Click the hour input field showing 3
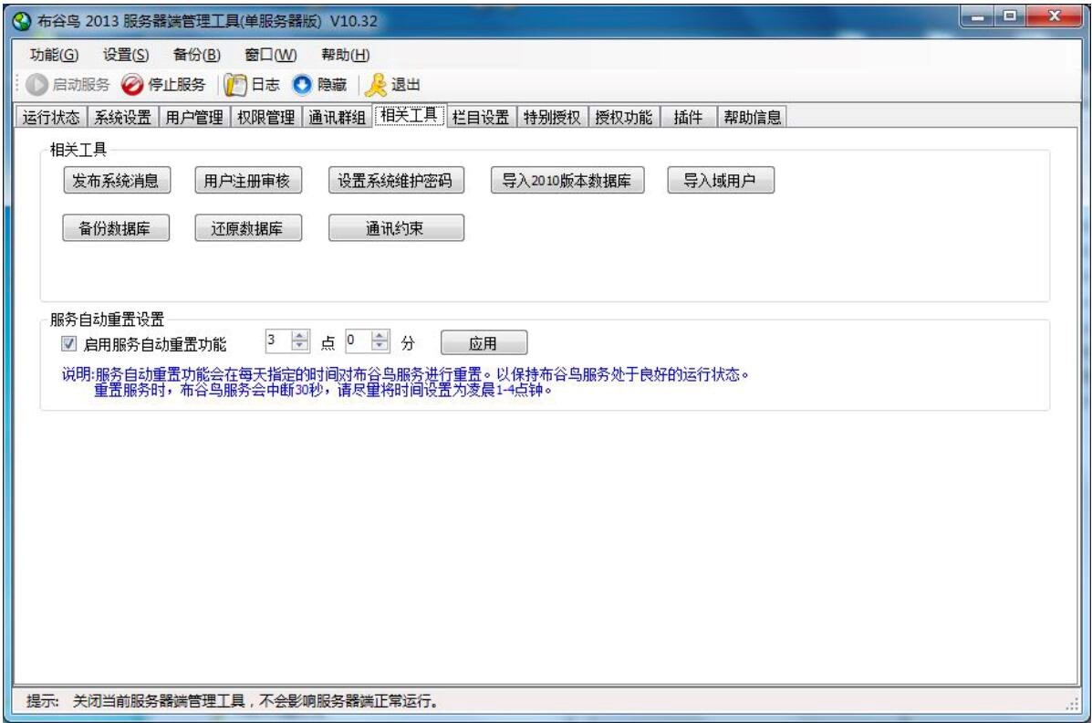This screenshot has width=1092, height=723. (x=278, y=341)
